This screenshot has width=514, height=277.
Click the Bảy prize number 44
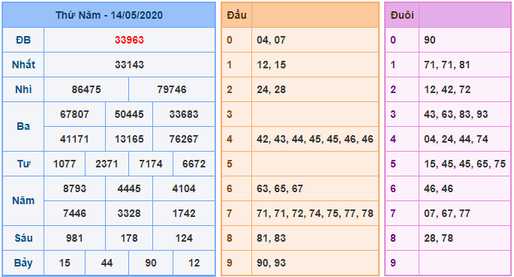coord(107,263)
